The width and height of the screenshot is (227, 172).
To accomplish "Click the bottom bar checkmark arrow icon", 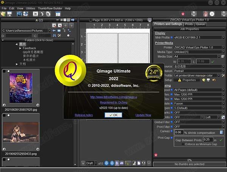I will click(x=149, y=163).
